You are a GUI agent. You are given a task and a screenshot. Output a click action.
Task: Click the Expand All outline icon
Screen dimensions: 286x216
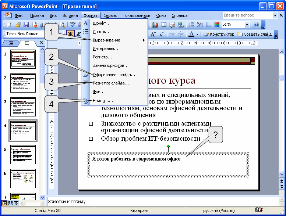(191, 25)
